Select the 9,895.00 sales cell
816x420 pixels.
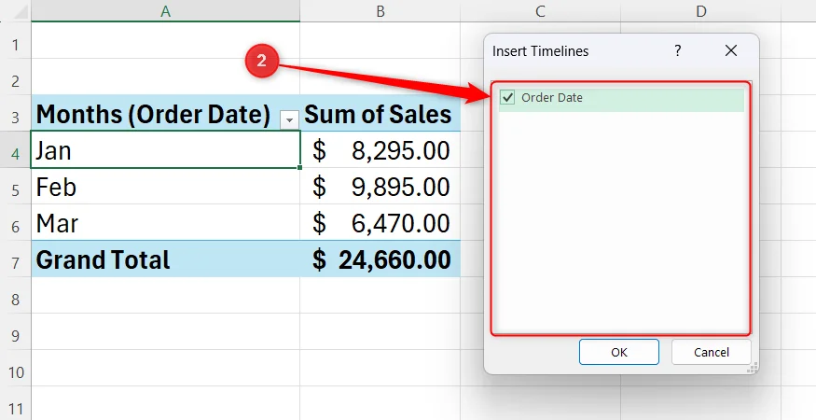(380, 186)
